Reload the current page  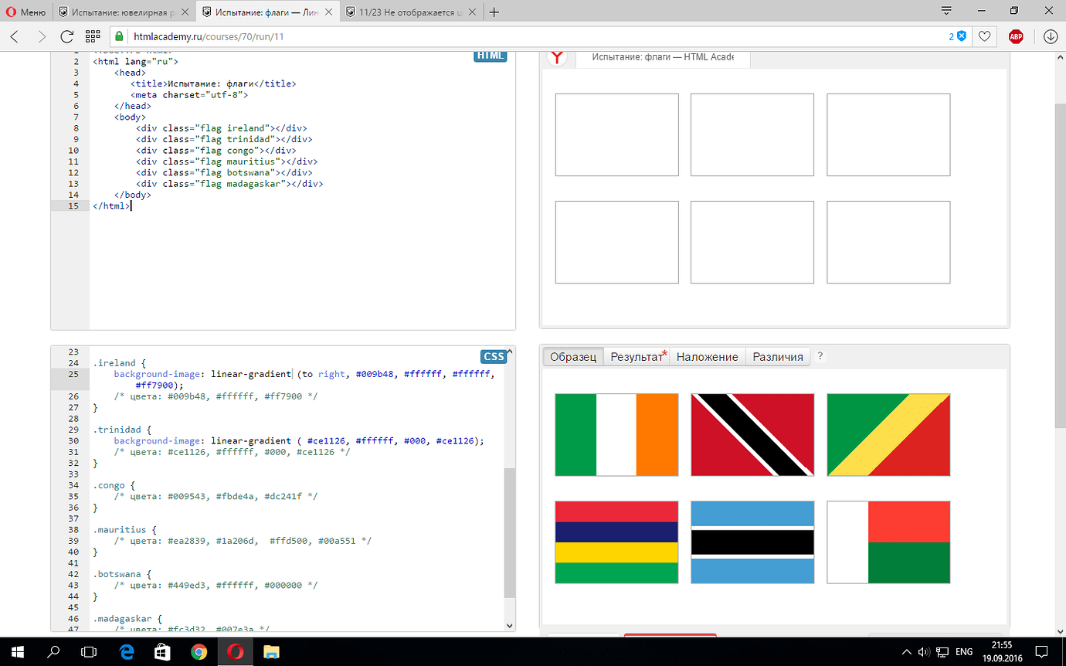66,36
